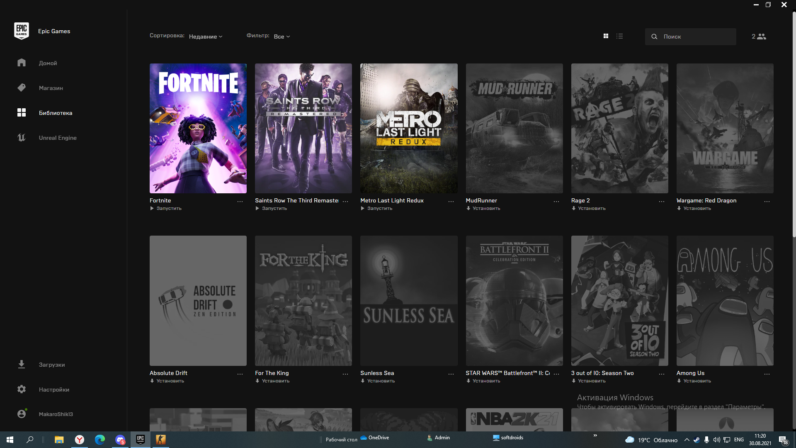Open taskbar search magnifier
The height and width of the screenshot is (448, 796).
[30, 439]
